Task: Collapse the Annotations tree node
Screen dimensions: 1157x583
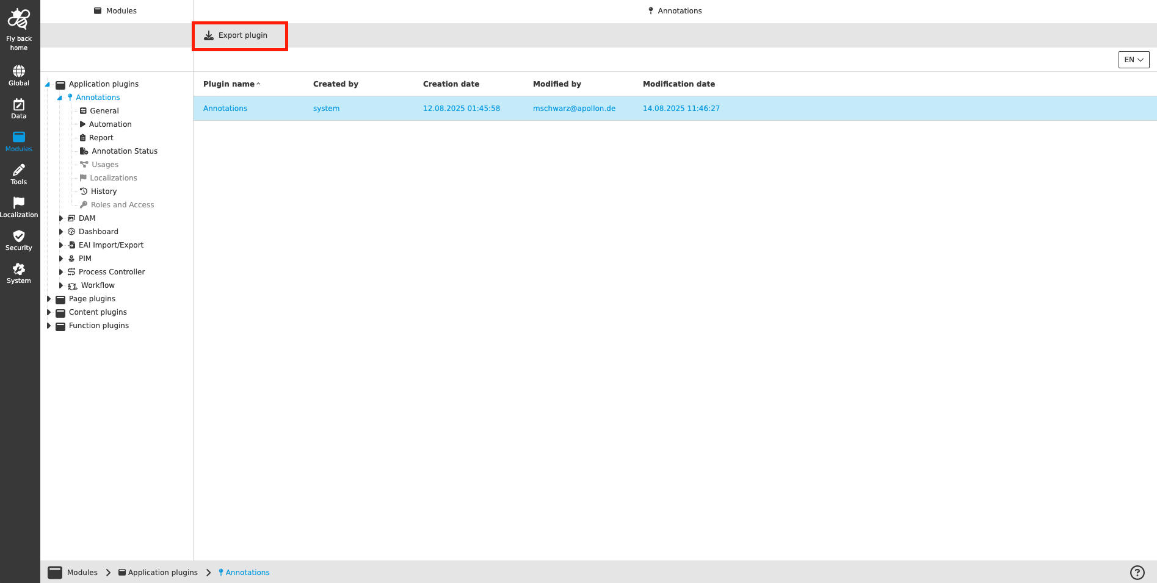Action: 60,97
